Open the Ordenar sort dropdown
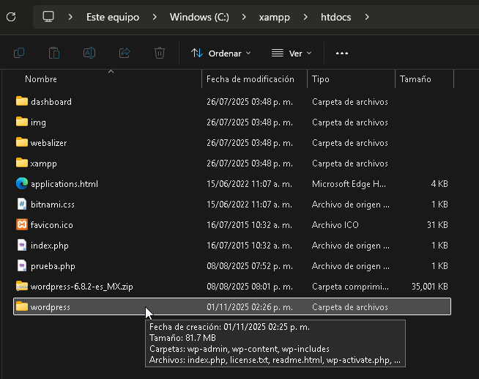 click(221, 54)
